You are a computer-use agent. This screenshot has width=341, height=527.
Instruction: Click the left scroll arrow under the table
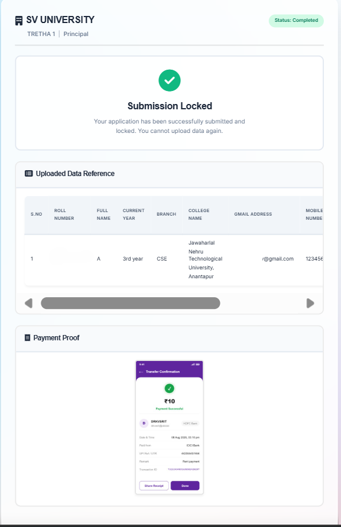pos(28,303)
